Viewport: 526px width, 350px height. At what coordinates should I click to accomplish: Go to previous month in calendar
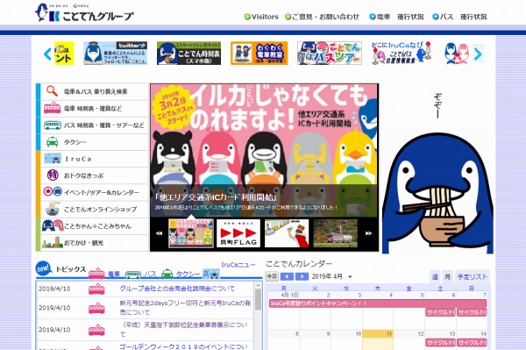(x=287, y=276)
